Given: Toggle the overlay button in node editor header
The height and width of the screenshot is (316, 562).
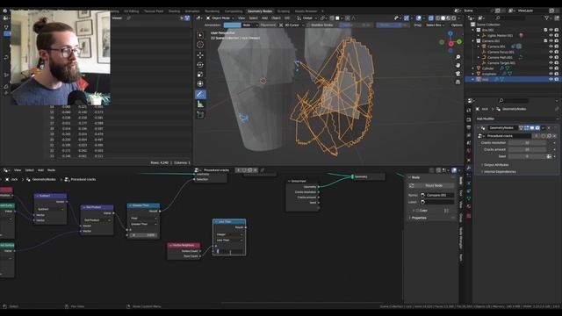Looking at the screenshot, I should tap(454, 170).
